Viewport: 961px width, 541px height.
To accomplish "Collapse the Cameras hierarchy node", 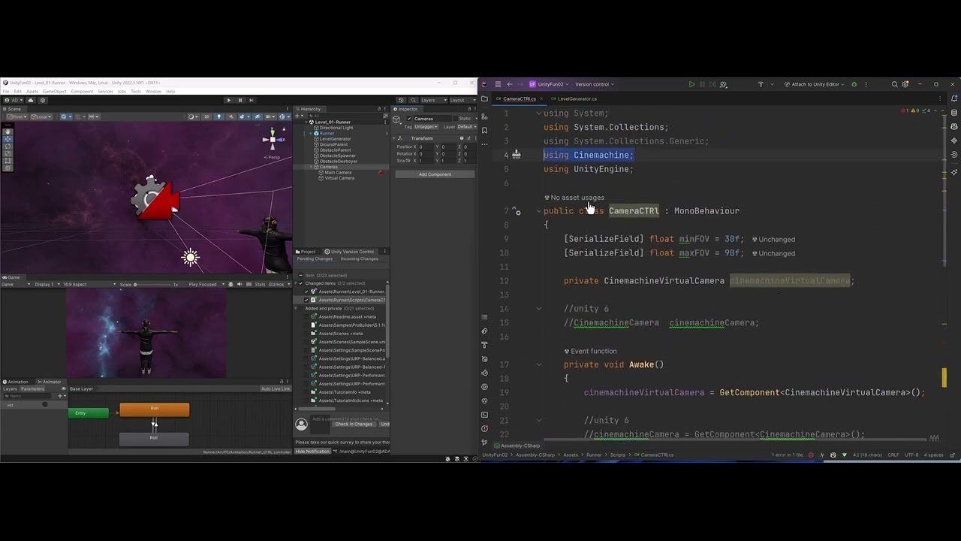I will 311,167.
